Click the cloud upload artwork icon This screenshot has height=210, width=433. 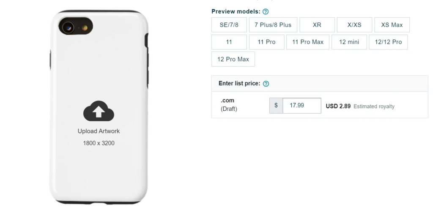[x=99, y=111]
